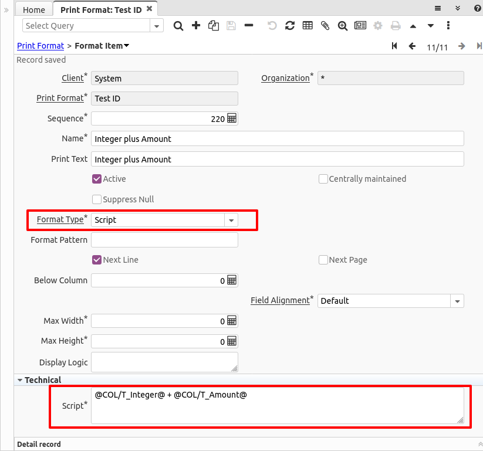Switch to the Home tab

point(34,9)
